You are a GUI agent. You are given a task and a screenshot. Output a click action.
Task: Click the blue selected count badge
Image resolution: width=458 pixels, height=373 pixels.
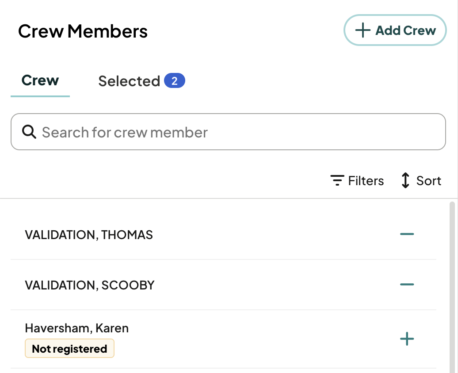[x=174, y=80]
